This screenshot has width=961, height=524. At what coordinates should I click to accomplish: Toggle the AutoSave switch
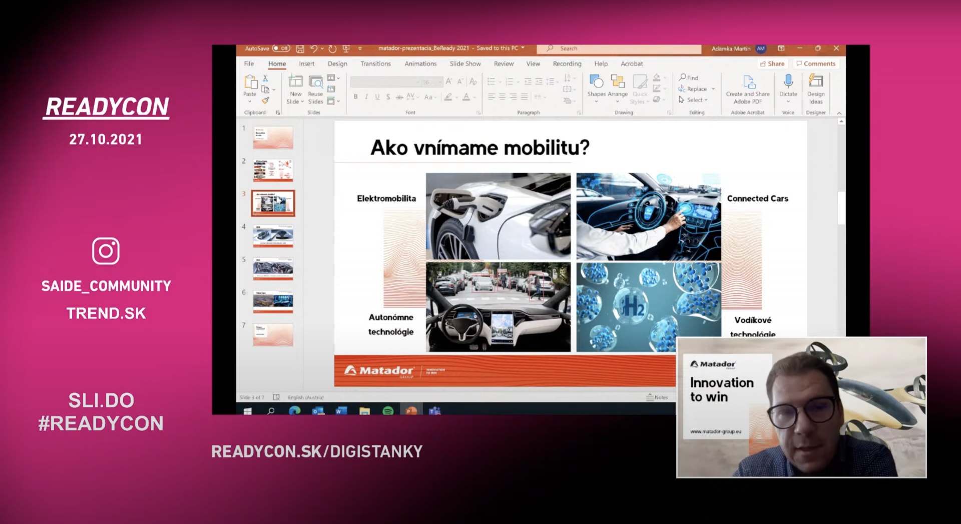pyautogui.click(x=281, y=49)
